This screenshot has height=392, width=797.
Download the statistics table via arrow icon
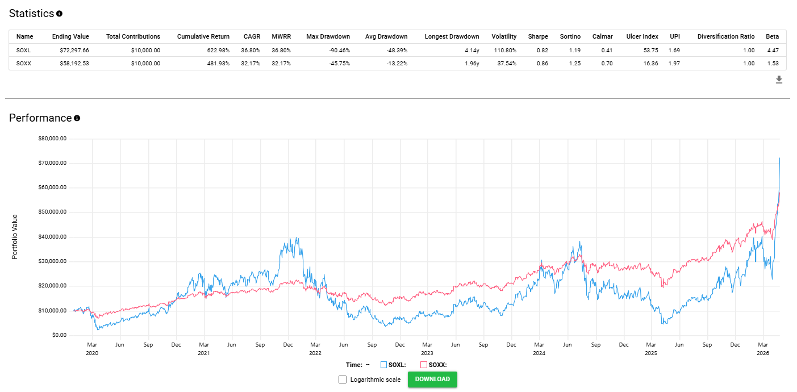point(779,80)
